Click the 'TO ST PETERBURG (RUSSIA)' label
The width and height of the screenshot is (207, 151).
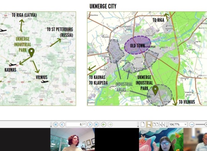pos(60,32)
